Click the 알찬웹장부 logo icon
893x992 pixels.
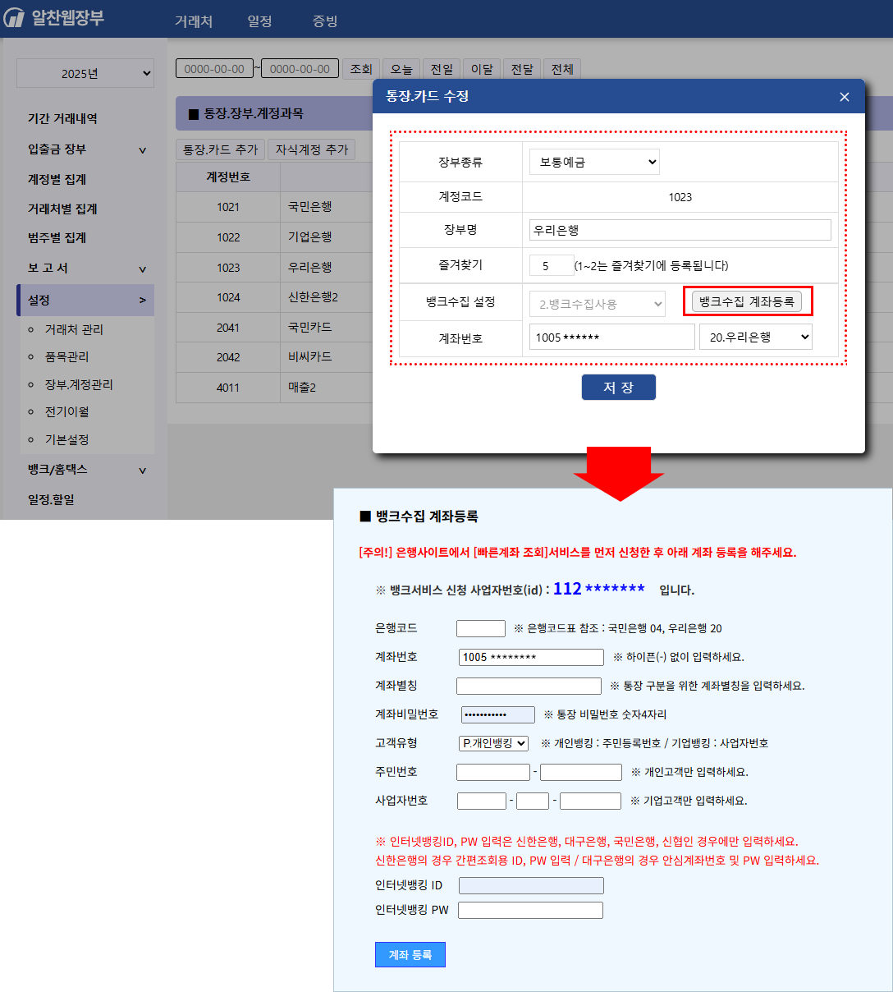click(x=14, y=18)
